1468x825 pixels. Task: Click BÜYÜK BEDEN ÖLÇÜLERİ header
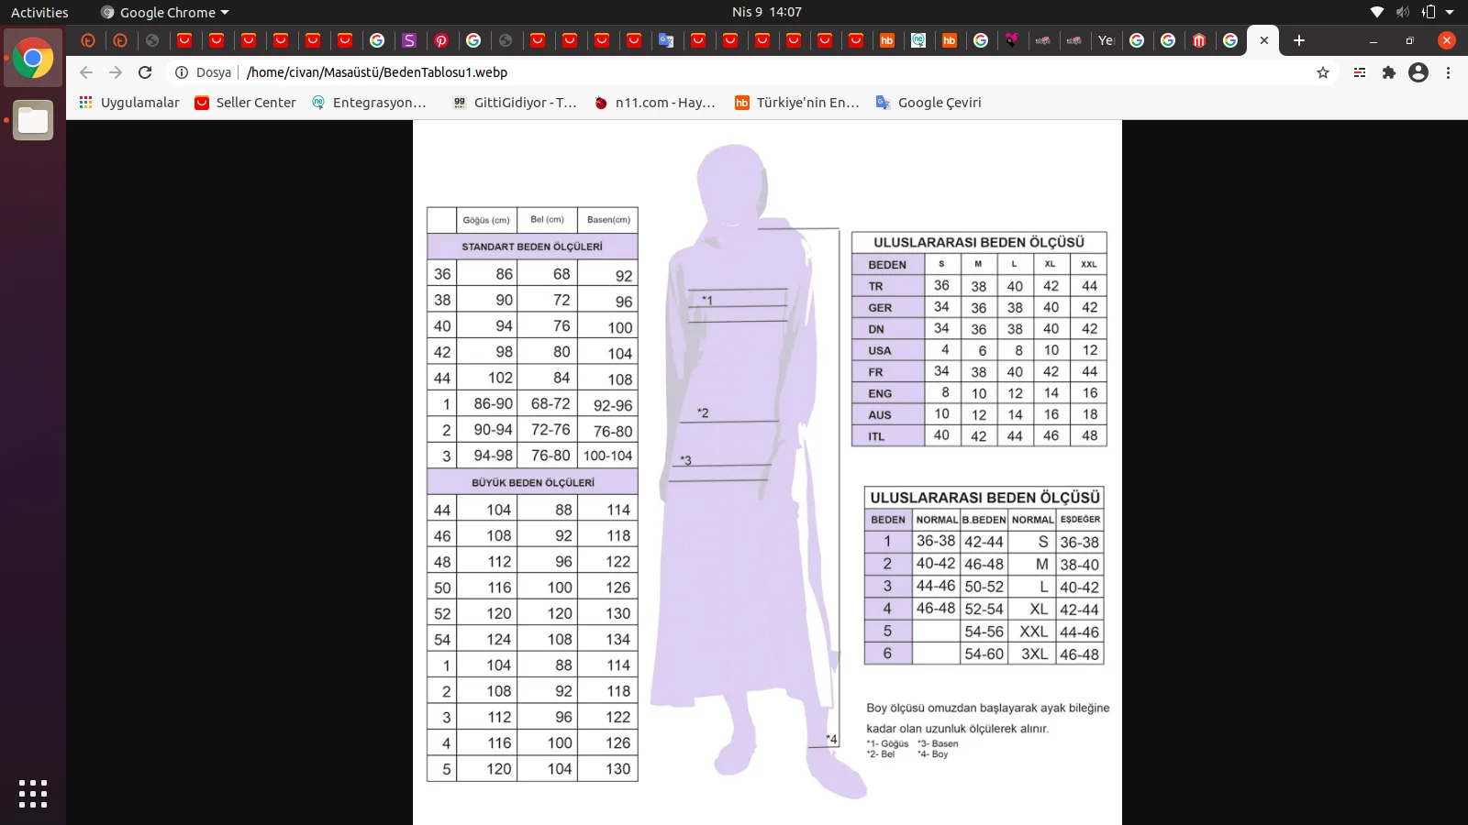532,482
